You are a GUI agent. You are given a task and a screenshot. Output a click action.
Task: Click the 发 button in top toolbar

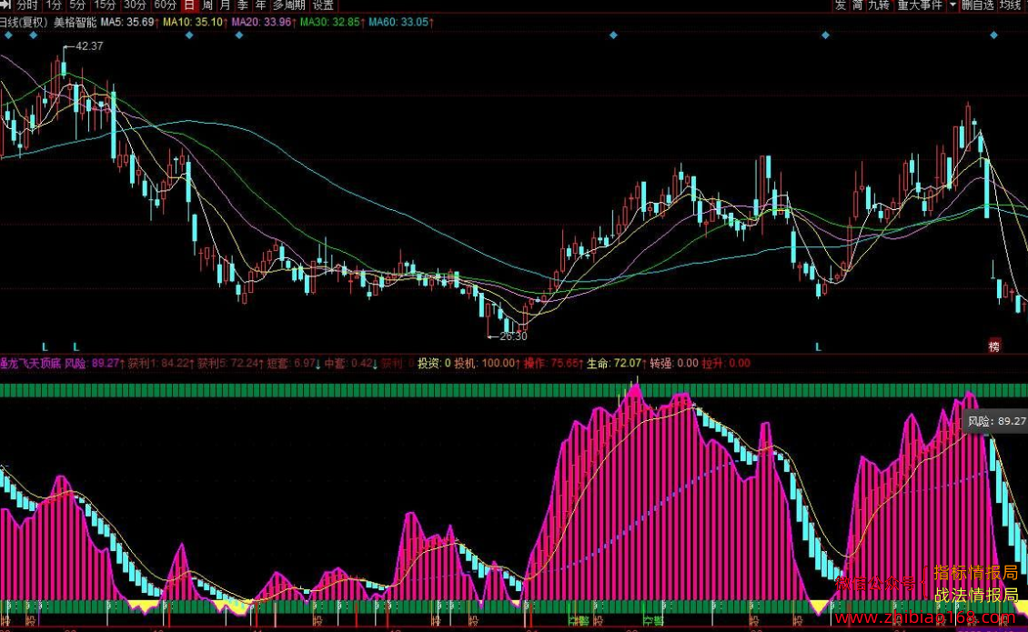point(841,5)
